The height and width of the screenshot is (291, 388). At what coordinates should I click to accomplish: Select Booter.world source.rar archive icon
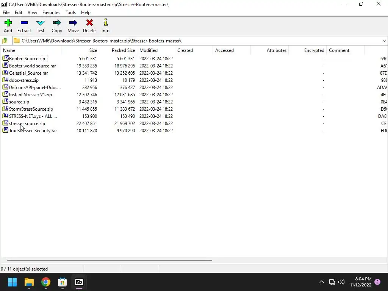5,66
